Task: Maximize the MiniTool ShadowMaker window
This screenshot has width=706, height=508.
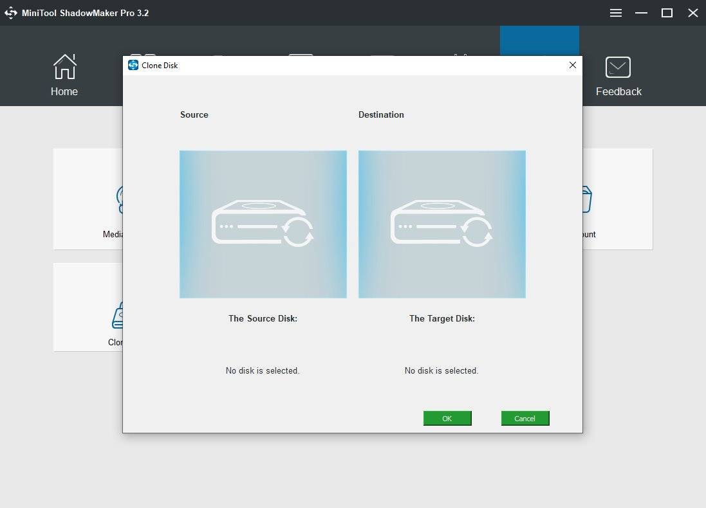Action: 667,13
